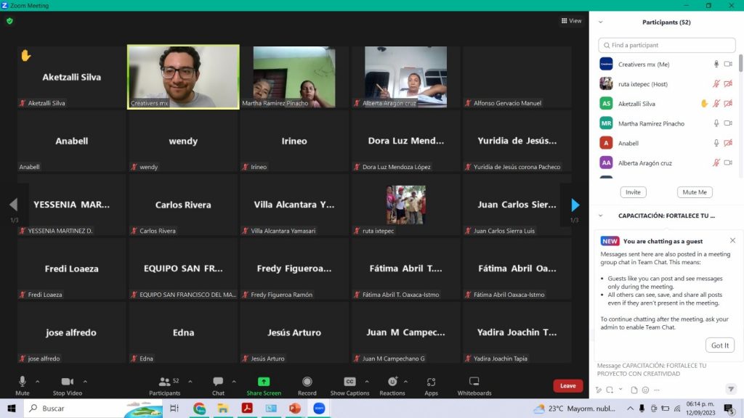744x418 pixels.
Task: Open the Apps panel
Action: pyautogui.click(x=431, y=382)
